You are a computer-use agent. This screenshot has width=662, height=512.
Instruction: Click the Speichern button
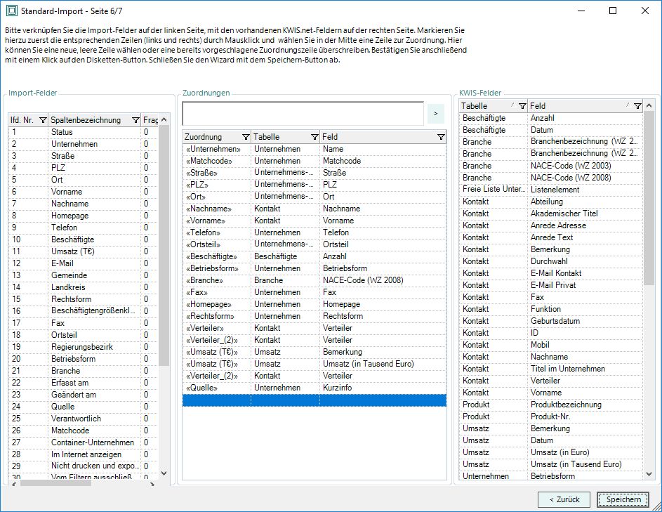coord(623,499)
